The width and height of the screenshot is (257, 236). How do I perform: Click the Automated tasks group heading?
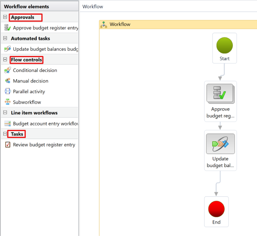click(x=31, y=38)
